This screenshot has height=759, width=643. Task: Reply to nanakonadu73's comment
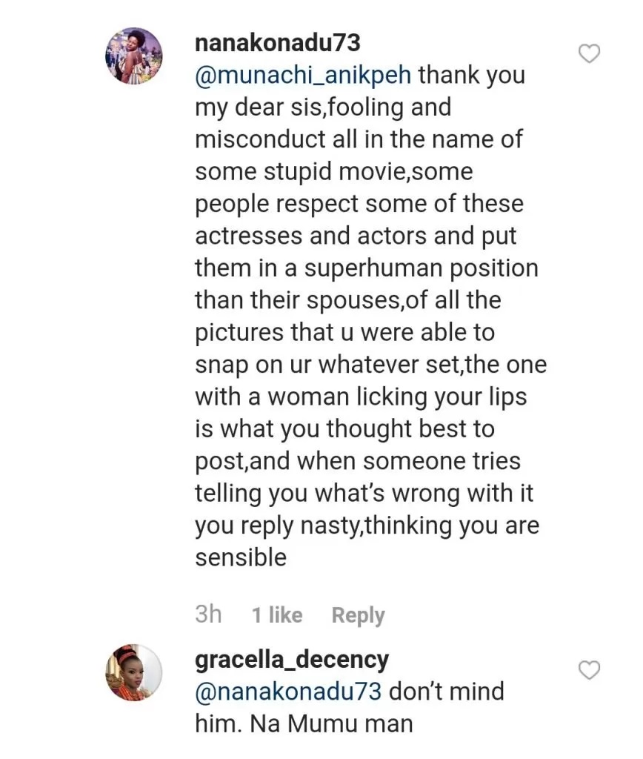pos(358,615)
